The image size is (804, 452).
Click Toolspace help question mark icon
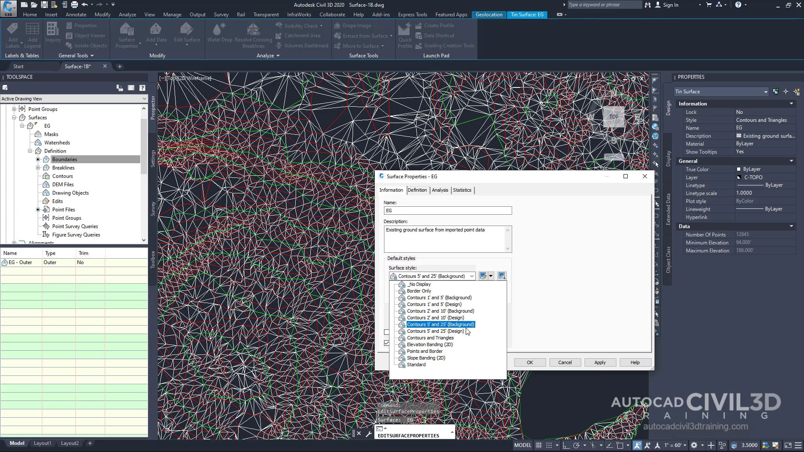tap(142, 88)
